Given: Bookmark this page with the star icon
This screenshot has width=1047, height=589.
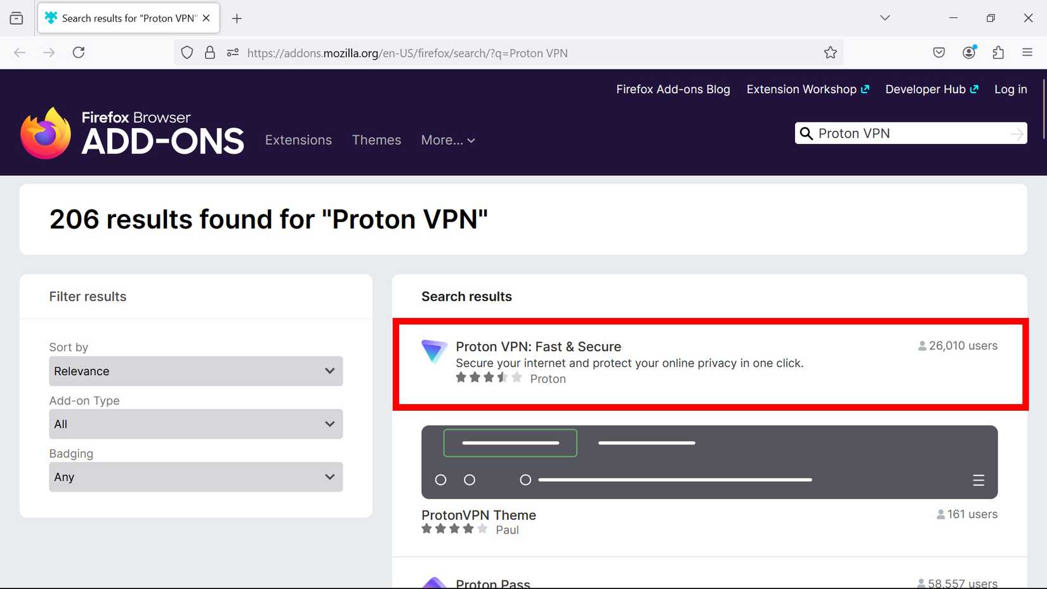Looking at the screenshot, I should (x=830, y=53).
